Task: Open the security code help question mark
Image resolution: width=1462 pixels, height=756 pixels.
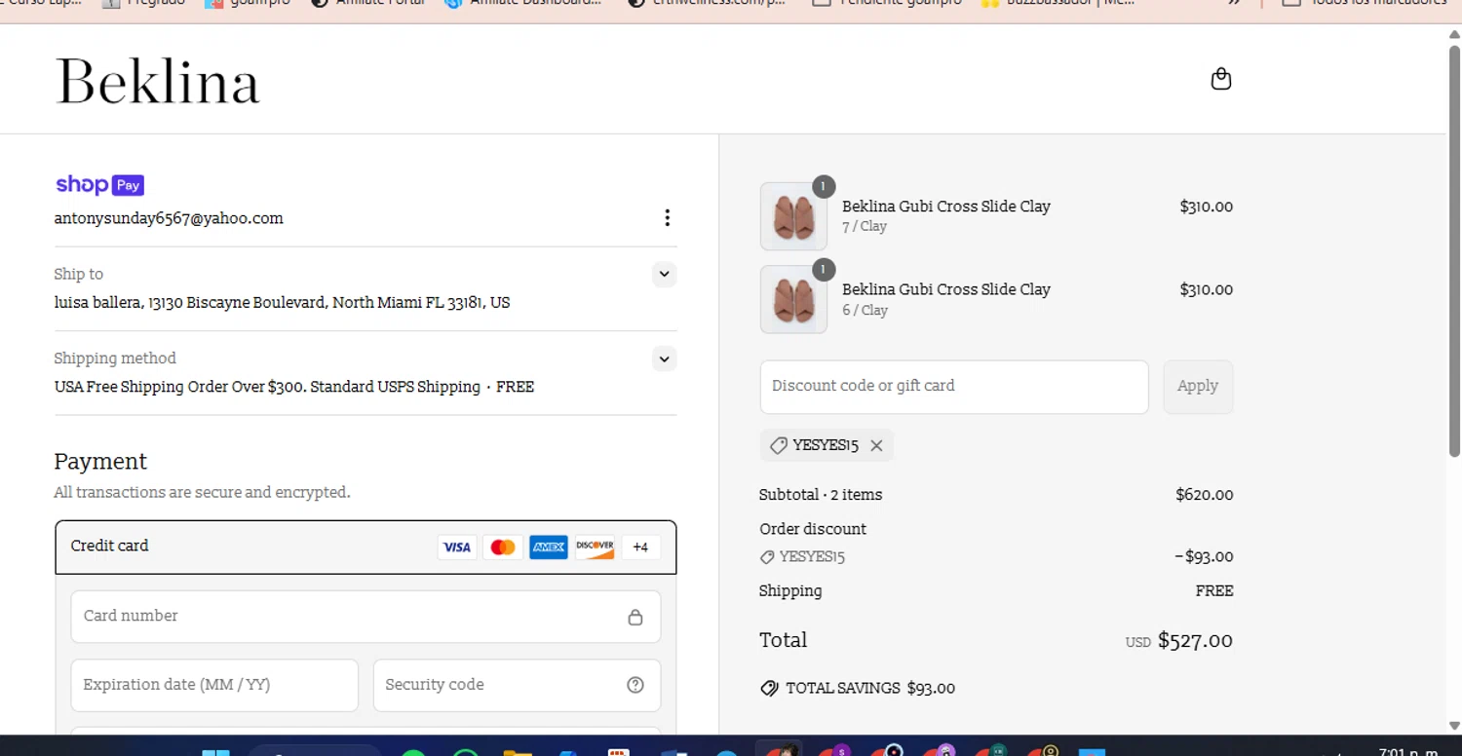Action: (x=635, y=685)
